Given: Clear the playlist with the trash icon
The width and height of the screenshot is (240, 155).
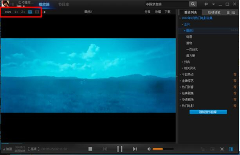Looking at the screenshot, I should coord(228,12).
